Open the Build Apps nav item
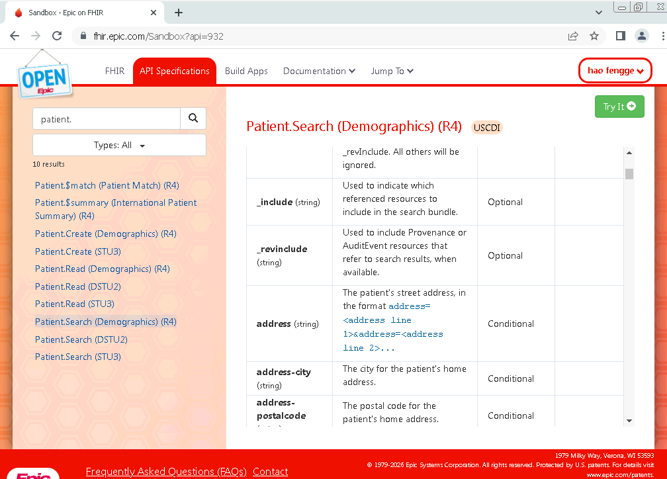 point(246,71)
